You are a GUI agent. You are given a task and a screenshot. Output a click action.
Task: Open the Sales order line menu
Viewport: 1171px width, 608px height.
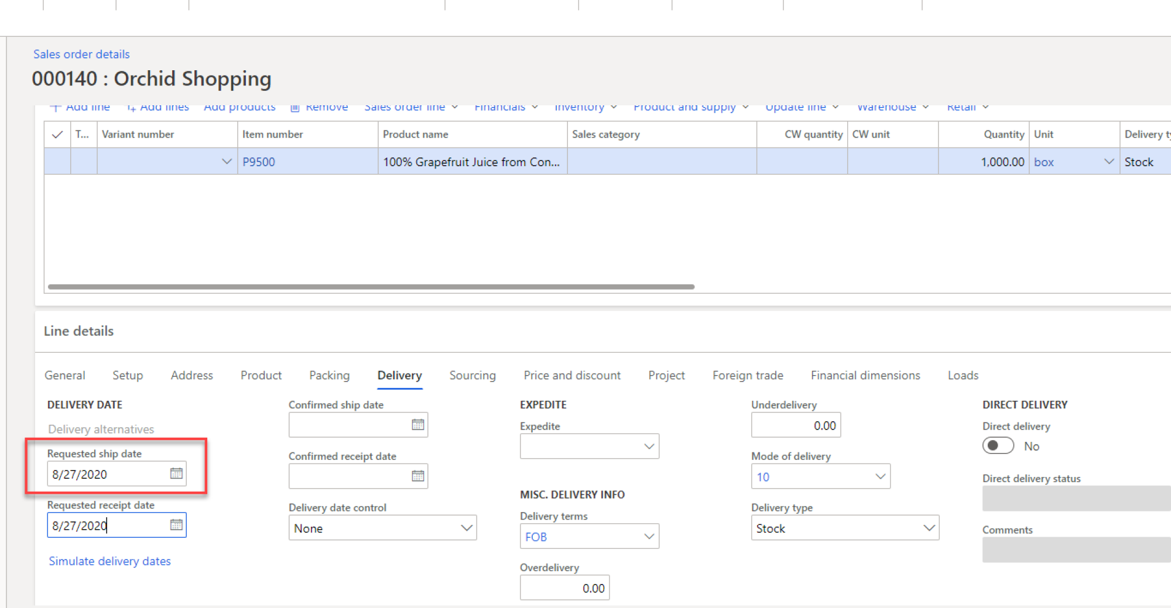pos(411,108)
